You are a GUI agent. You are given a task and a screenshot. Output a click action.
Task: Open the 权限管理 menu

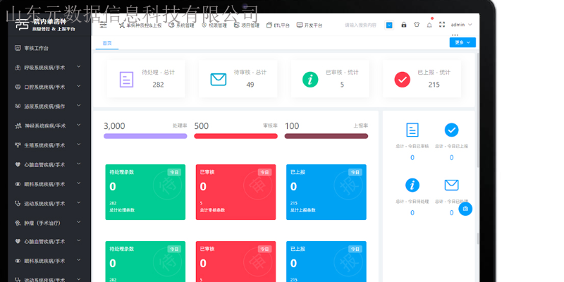pyautogui.click(x=214, y=25)
